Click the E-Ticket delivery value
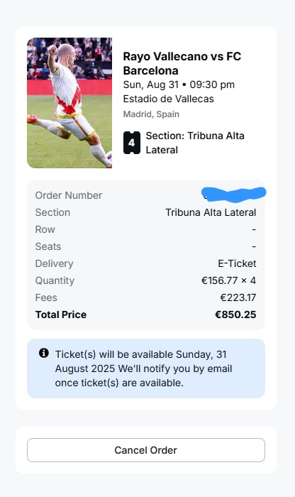 coord(237,263)
